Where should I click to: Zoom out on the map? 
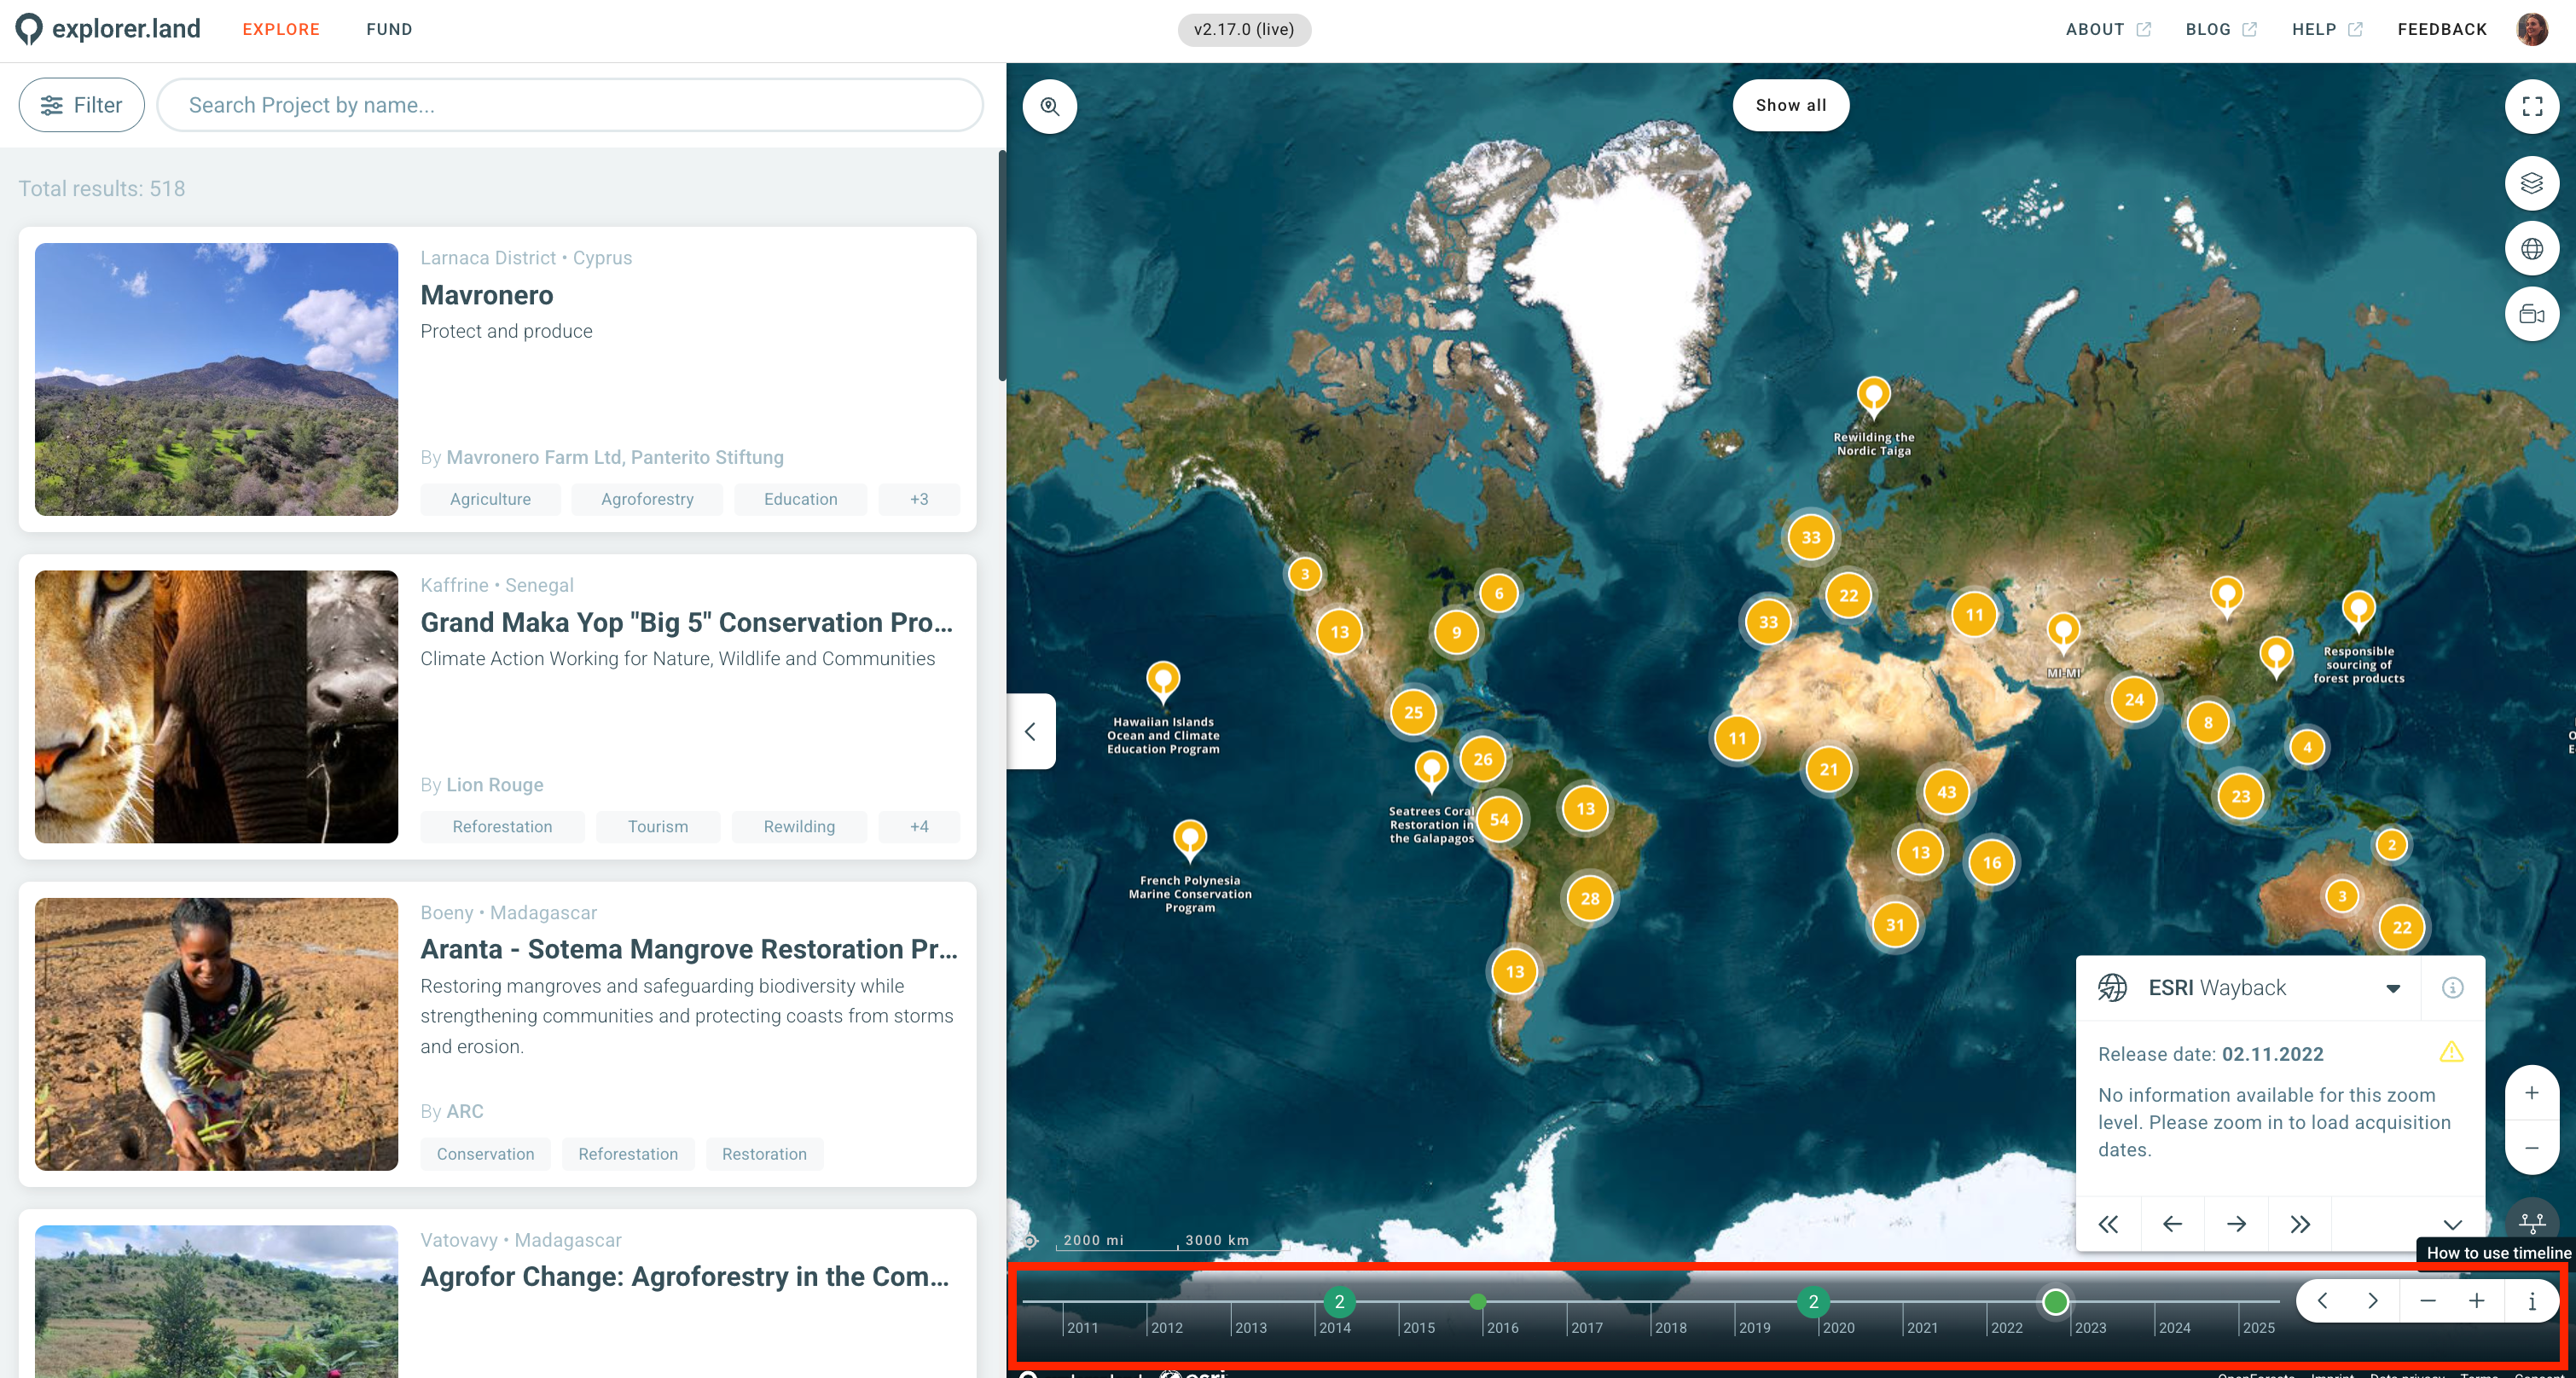2531,1148
